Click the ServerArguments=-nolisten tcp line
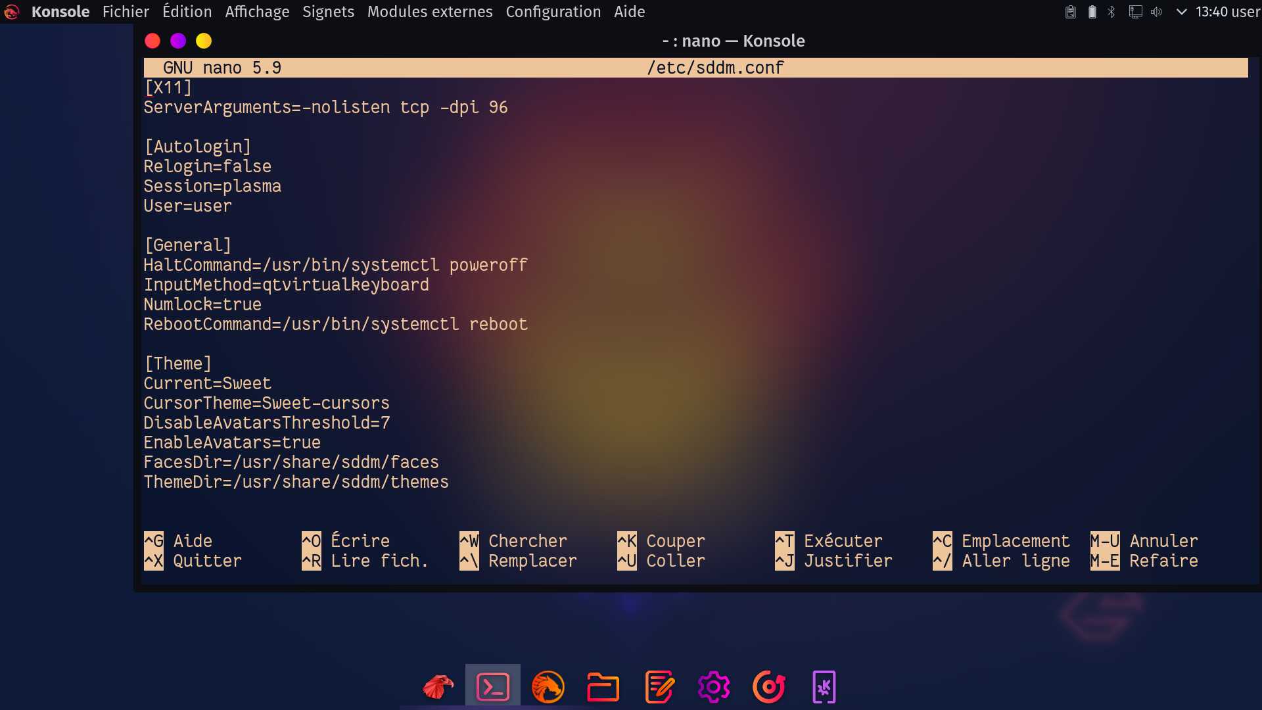This screenshot has height=710, width=1262. [x=326, y=107]
